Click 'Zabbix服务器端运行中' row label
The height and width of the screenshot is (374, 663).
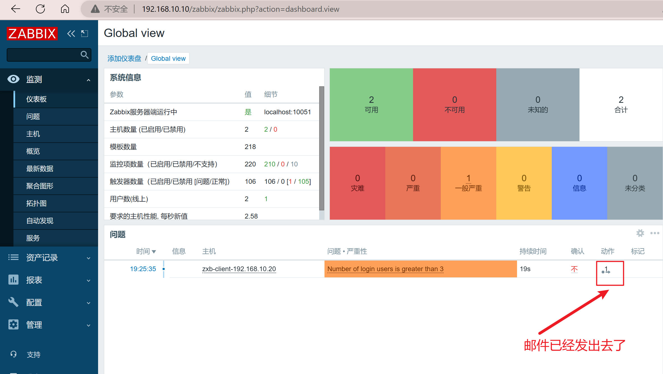pos(143,112)
